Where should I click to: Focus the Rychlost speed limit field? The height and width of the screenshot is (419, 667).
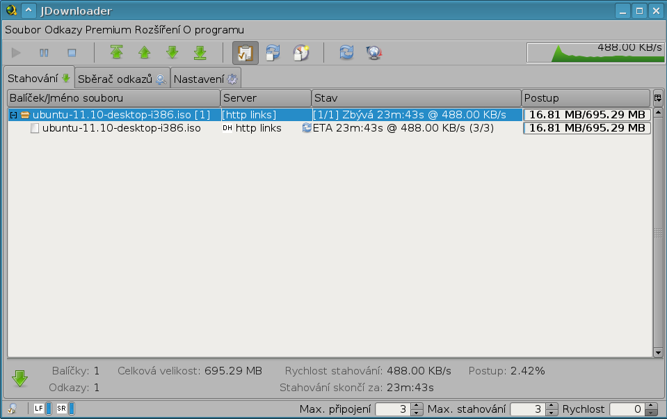(x=627, y=409)
